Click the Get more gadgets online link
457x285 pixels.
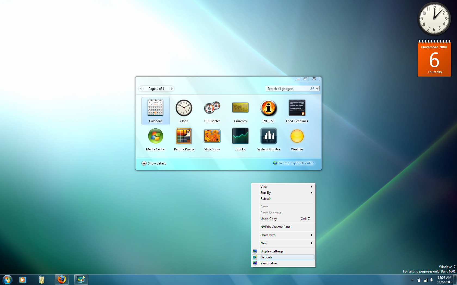[x=296, y=163]
